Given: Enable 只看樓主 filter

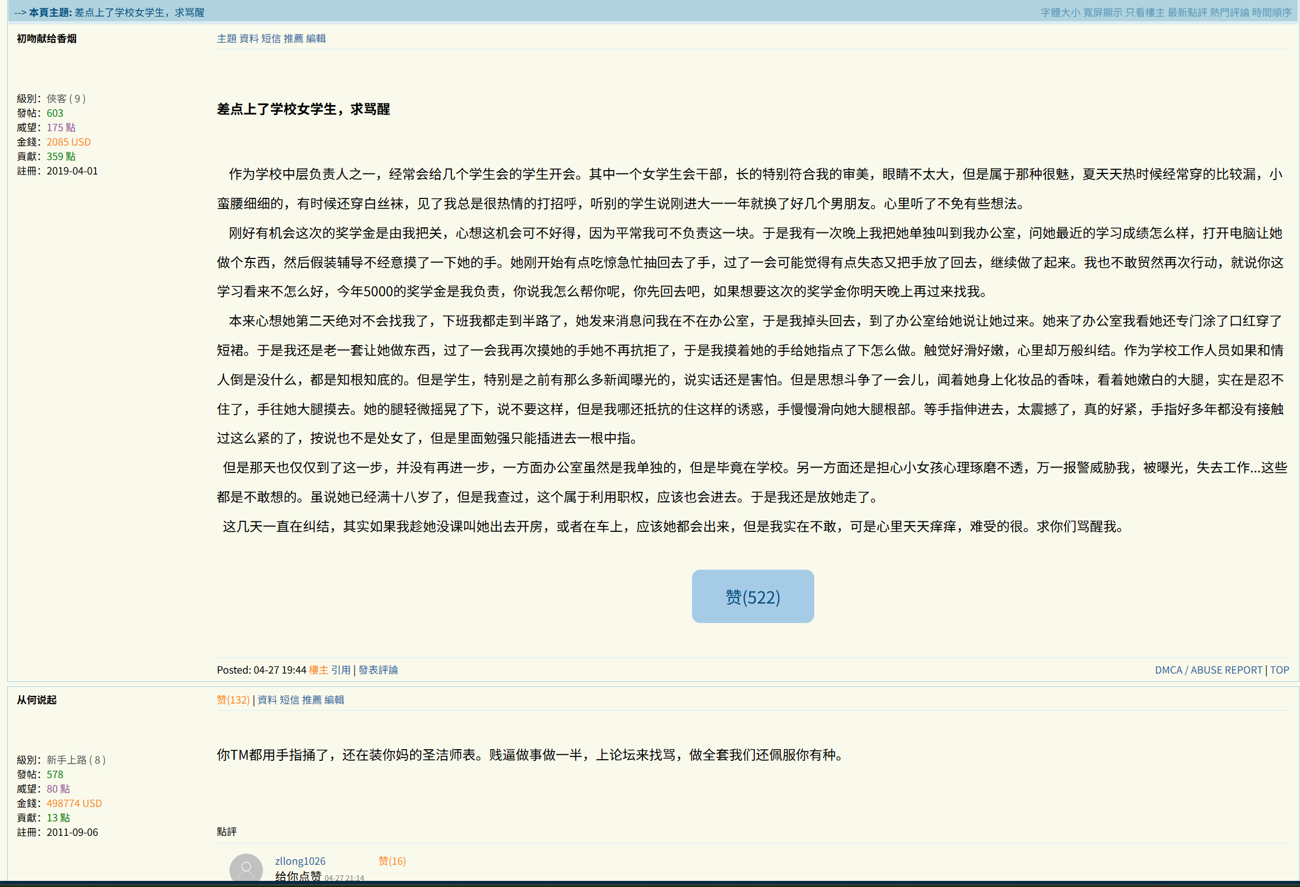Looking at the screenshot, I should 1144,12.
